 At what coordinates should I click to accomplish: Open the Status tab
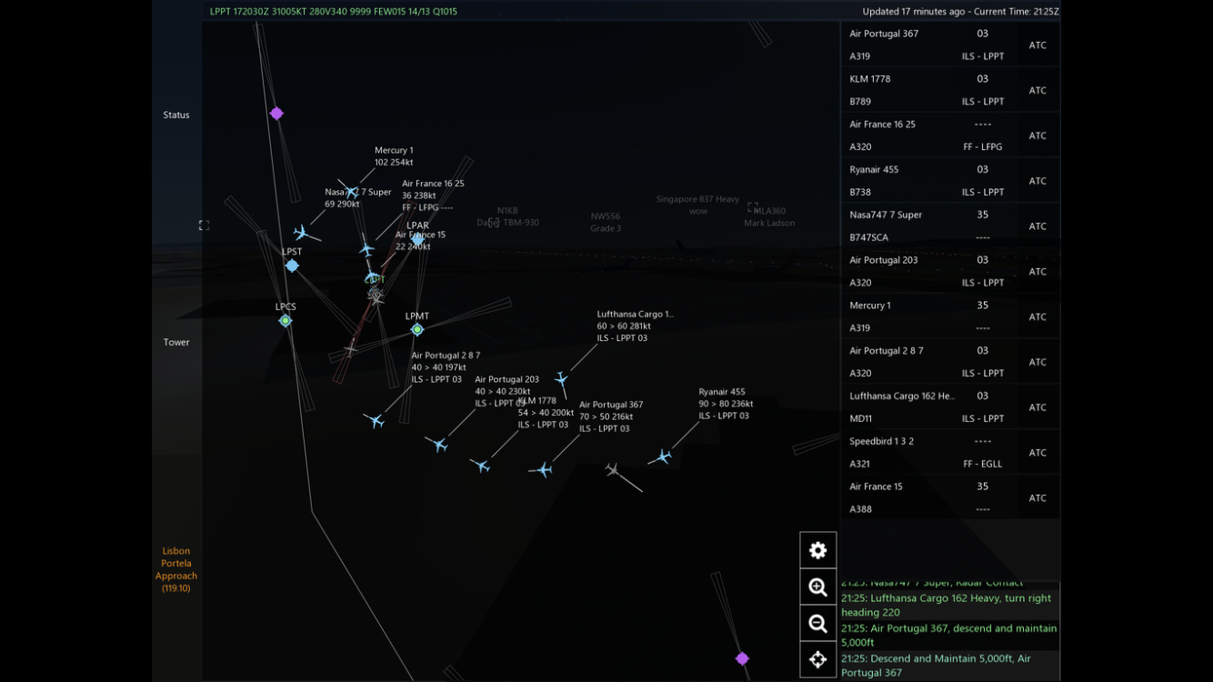tap(176, 115)
